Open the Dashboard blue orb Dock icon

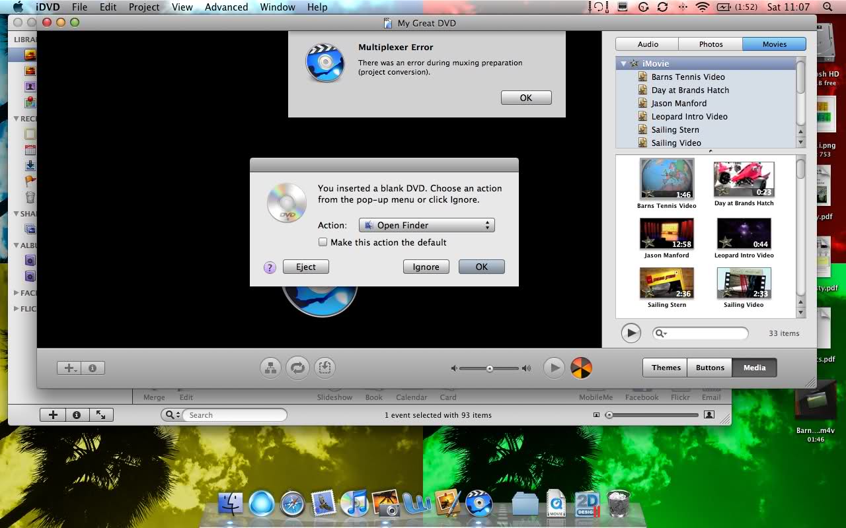pos(261,504)
